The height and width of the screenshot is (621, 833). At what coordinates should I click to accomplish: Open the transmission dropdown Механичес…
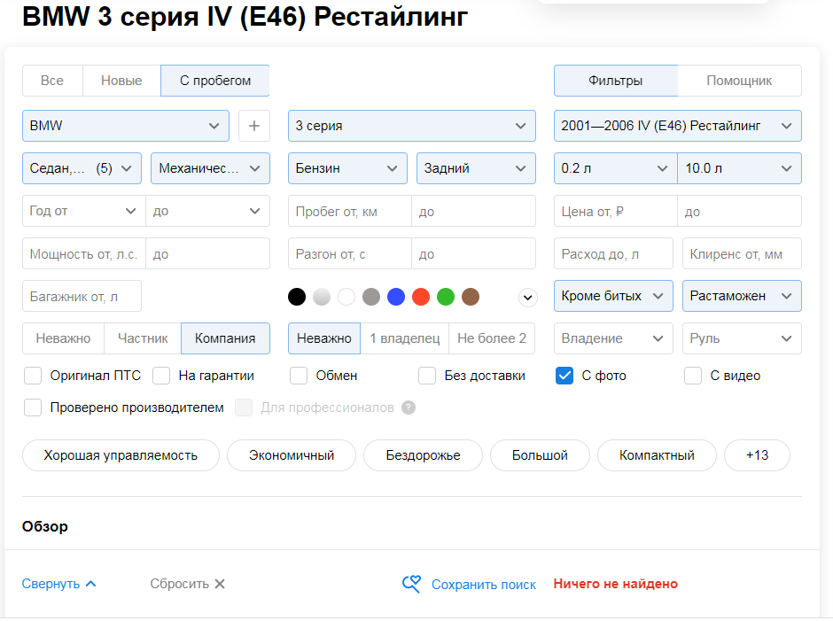point(210,168)
